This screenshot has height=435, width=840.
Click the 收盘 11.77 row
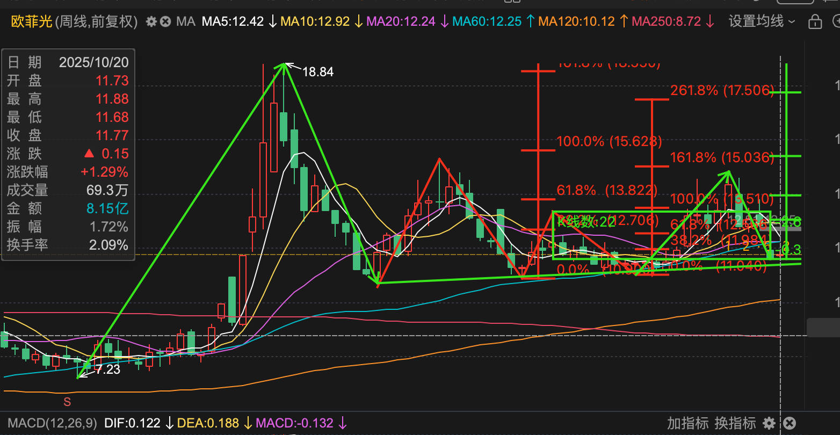[68, 135]
